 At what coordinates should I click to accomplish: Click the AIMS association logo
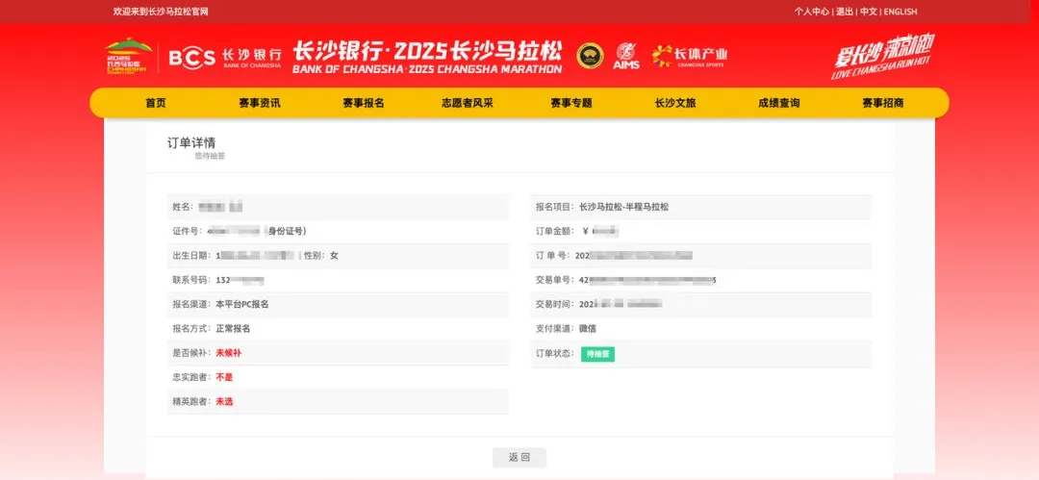(626, 57)
